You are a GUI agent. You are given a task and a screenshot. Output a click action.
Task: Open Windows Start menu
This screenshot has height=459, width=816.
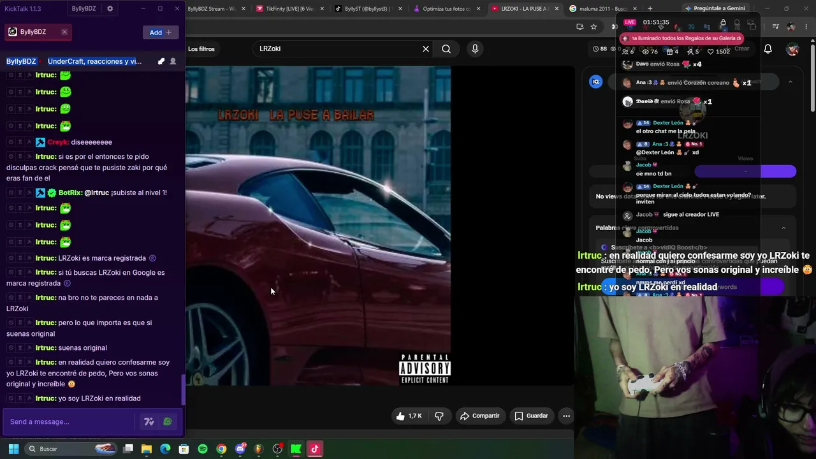(x=13, y=449)
